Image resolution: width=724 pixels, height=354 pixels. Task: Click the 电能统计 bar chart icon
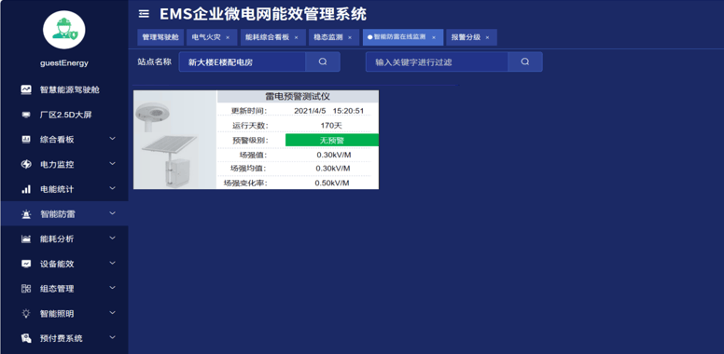pyautogui.click(x=26, y=189)
